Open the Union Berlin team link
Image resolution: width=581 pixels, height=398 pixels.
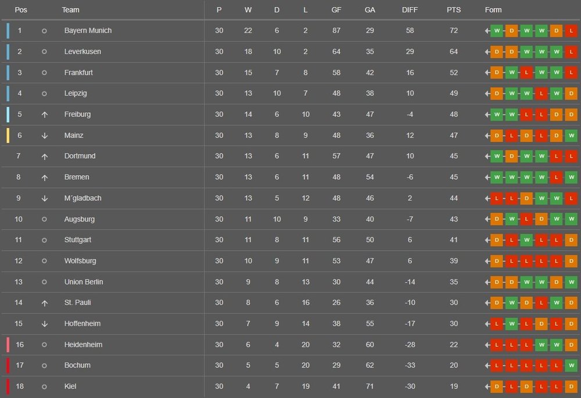(x=83, y=282)
